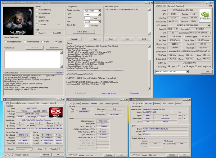Click the NVIDIA logo in GPU-Z
This screenshot has height=158, width=216.
205,16
